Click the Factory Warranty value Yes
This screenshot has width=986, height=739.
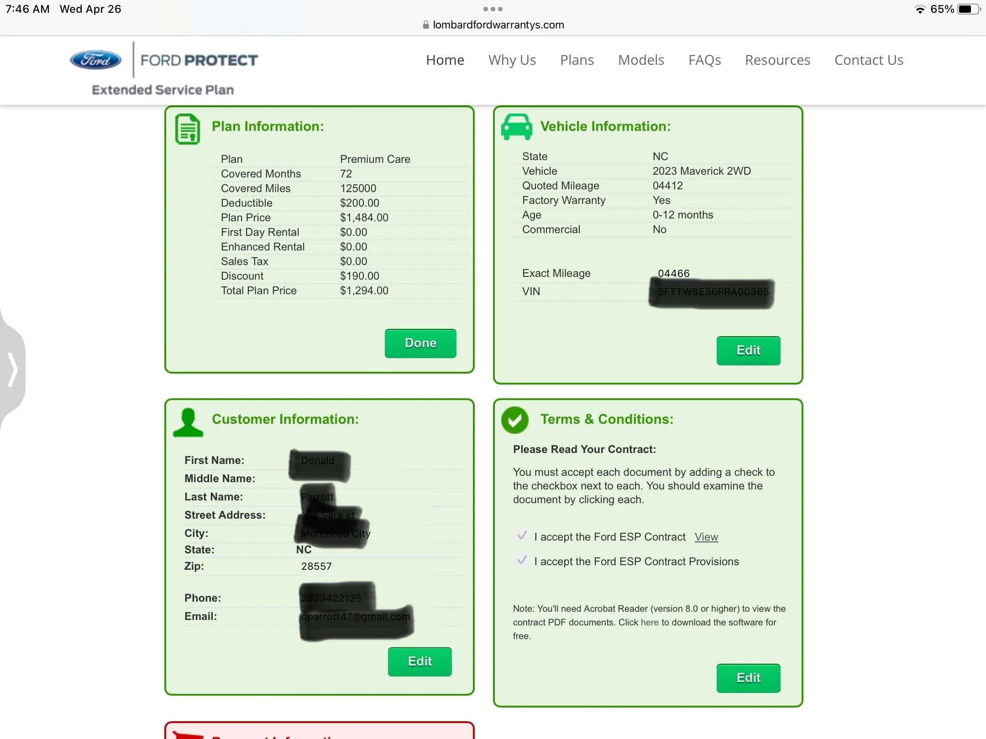(661, 200)
